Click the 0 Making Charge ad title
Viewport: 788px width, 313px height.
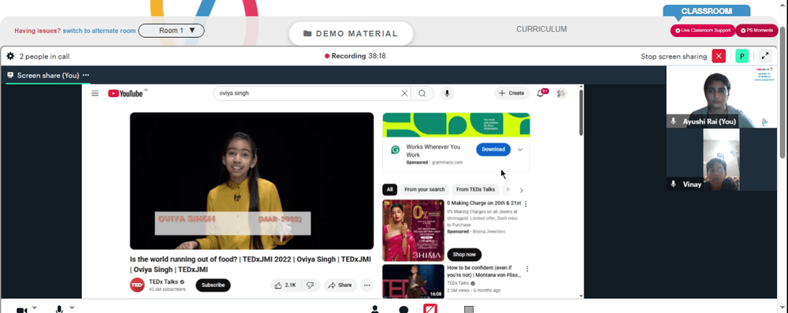483,203
